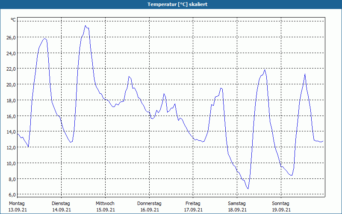Click the 20,0 y-axis value
The image size is (342, 214).
(x=11, y=84)
